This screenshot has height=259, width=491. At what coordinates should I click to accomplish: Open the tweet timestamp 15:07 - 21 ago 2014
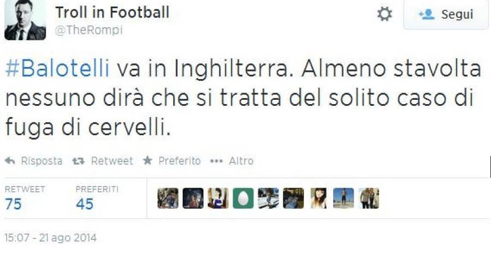[x=50, y=238]
